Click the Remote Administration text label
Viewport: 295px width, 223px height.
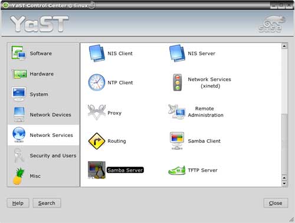point(205,112)
